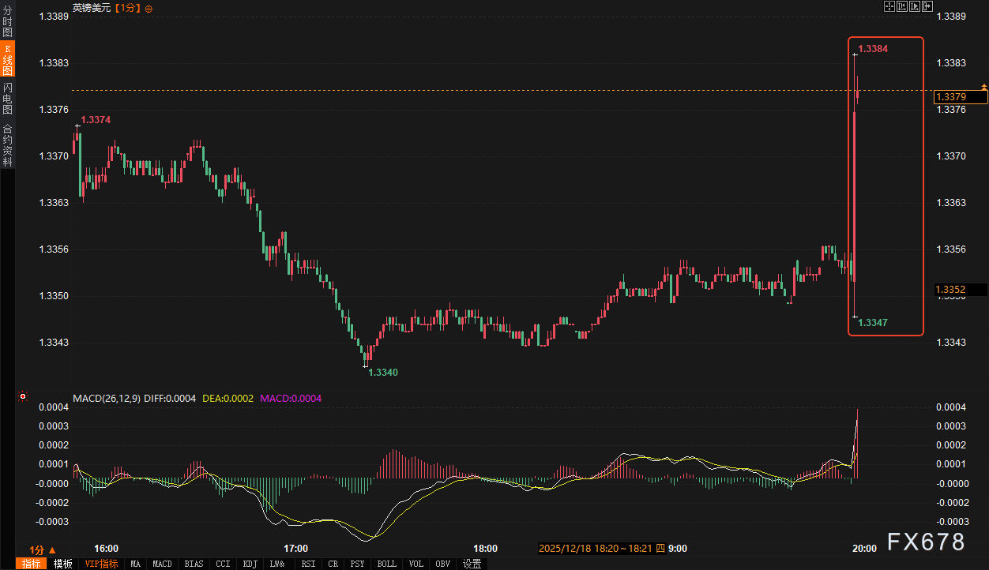The height and width of the screenshot is (570, 989).
Task: Toggle the BOLL indicator
Action: click(386, 564)
